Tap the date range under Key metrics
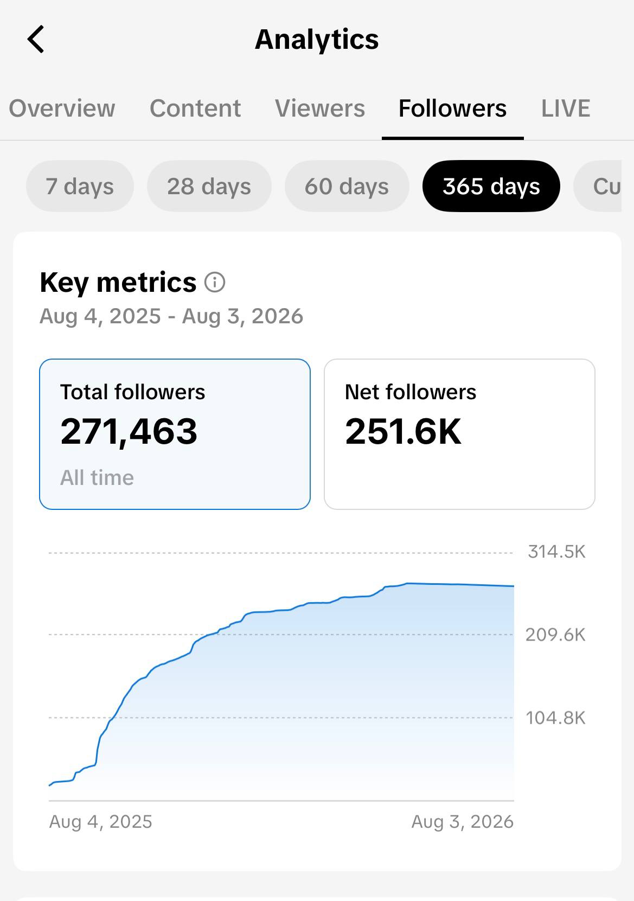Screen dimensions: 634x901 coord(171,316)
